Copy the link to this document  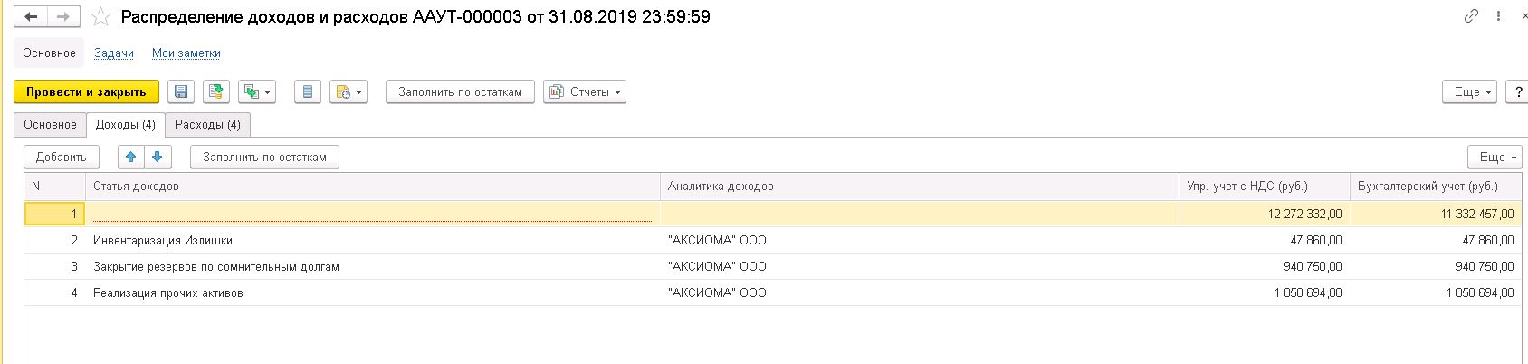click(x=1471, y=17)
